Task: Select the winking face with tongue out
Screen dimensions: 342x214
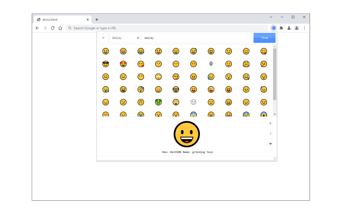Action: pos(211,89)
